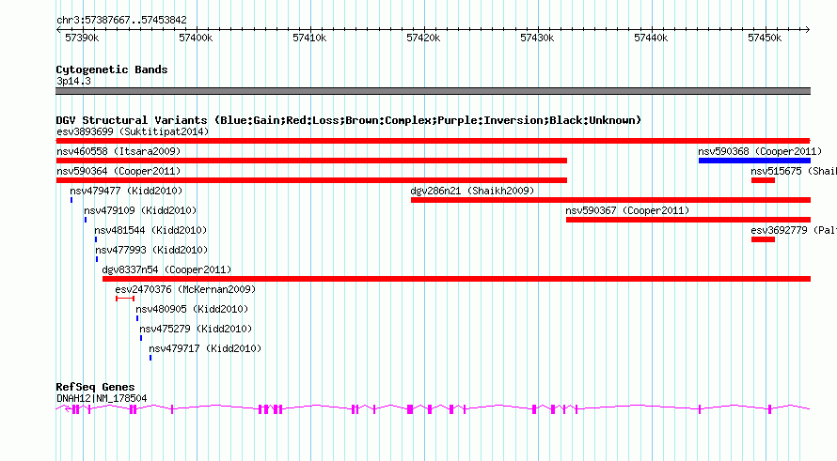Click the blue nsv590368 gain bar
The height and width of the screenshot is (461, 837).
(x=755, y=161)
